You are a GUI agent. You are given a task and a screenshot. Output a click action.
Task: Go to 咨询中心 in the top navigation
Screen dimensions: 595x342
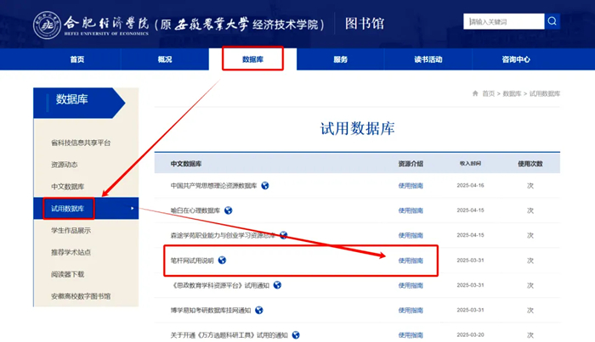(516, 59)
